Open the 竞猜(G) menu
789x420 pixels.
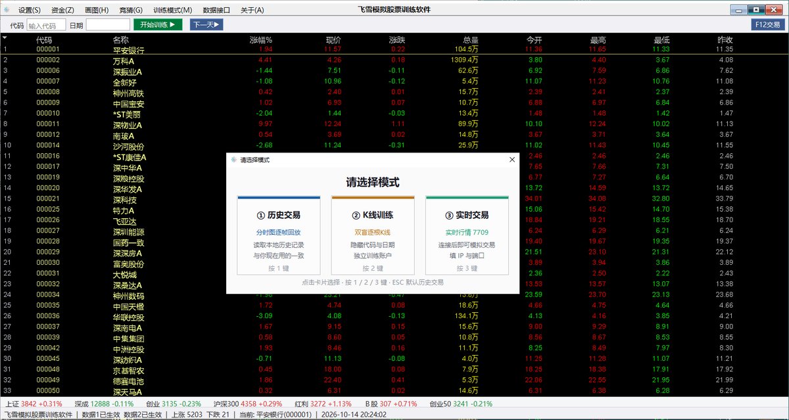131,10
